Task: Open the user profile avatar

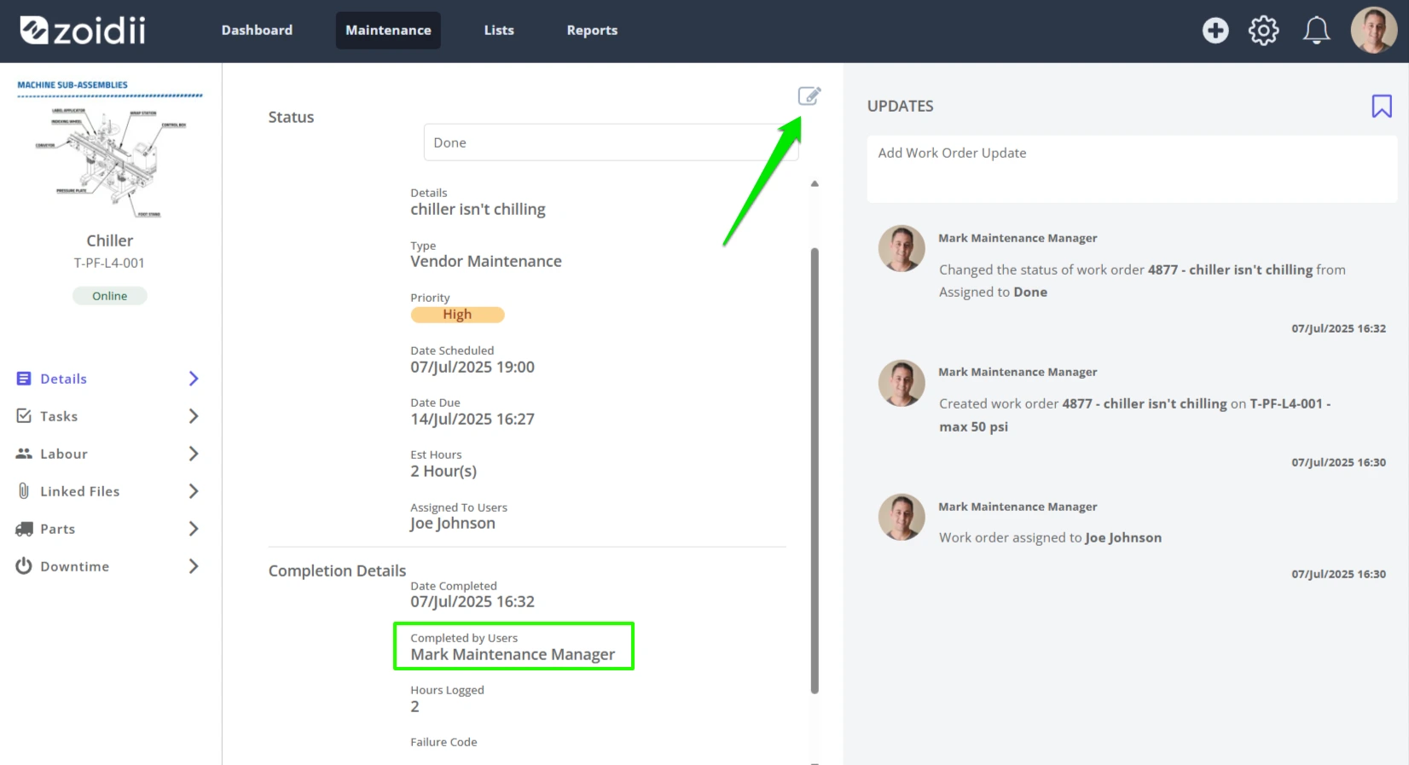Action: point(1373,31)
